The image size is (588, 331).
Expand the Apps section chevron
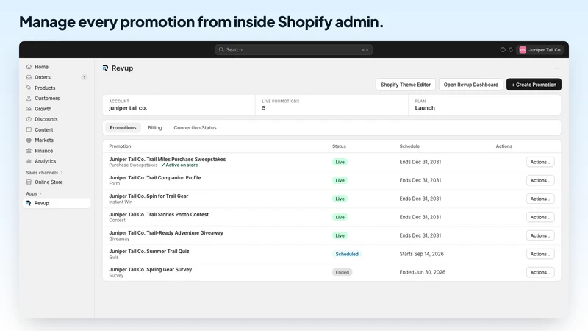pos(40,193)
